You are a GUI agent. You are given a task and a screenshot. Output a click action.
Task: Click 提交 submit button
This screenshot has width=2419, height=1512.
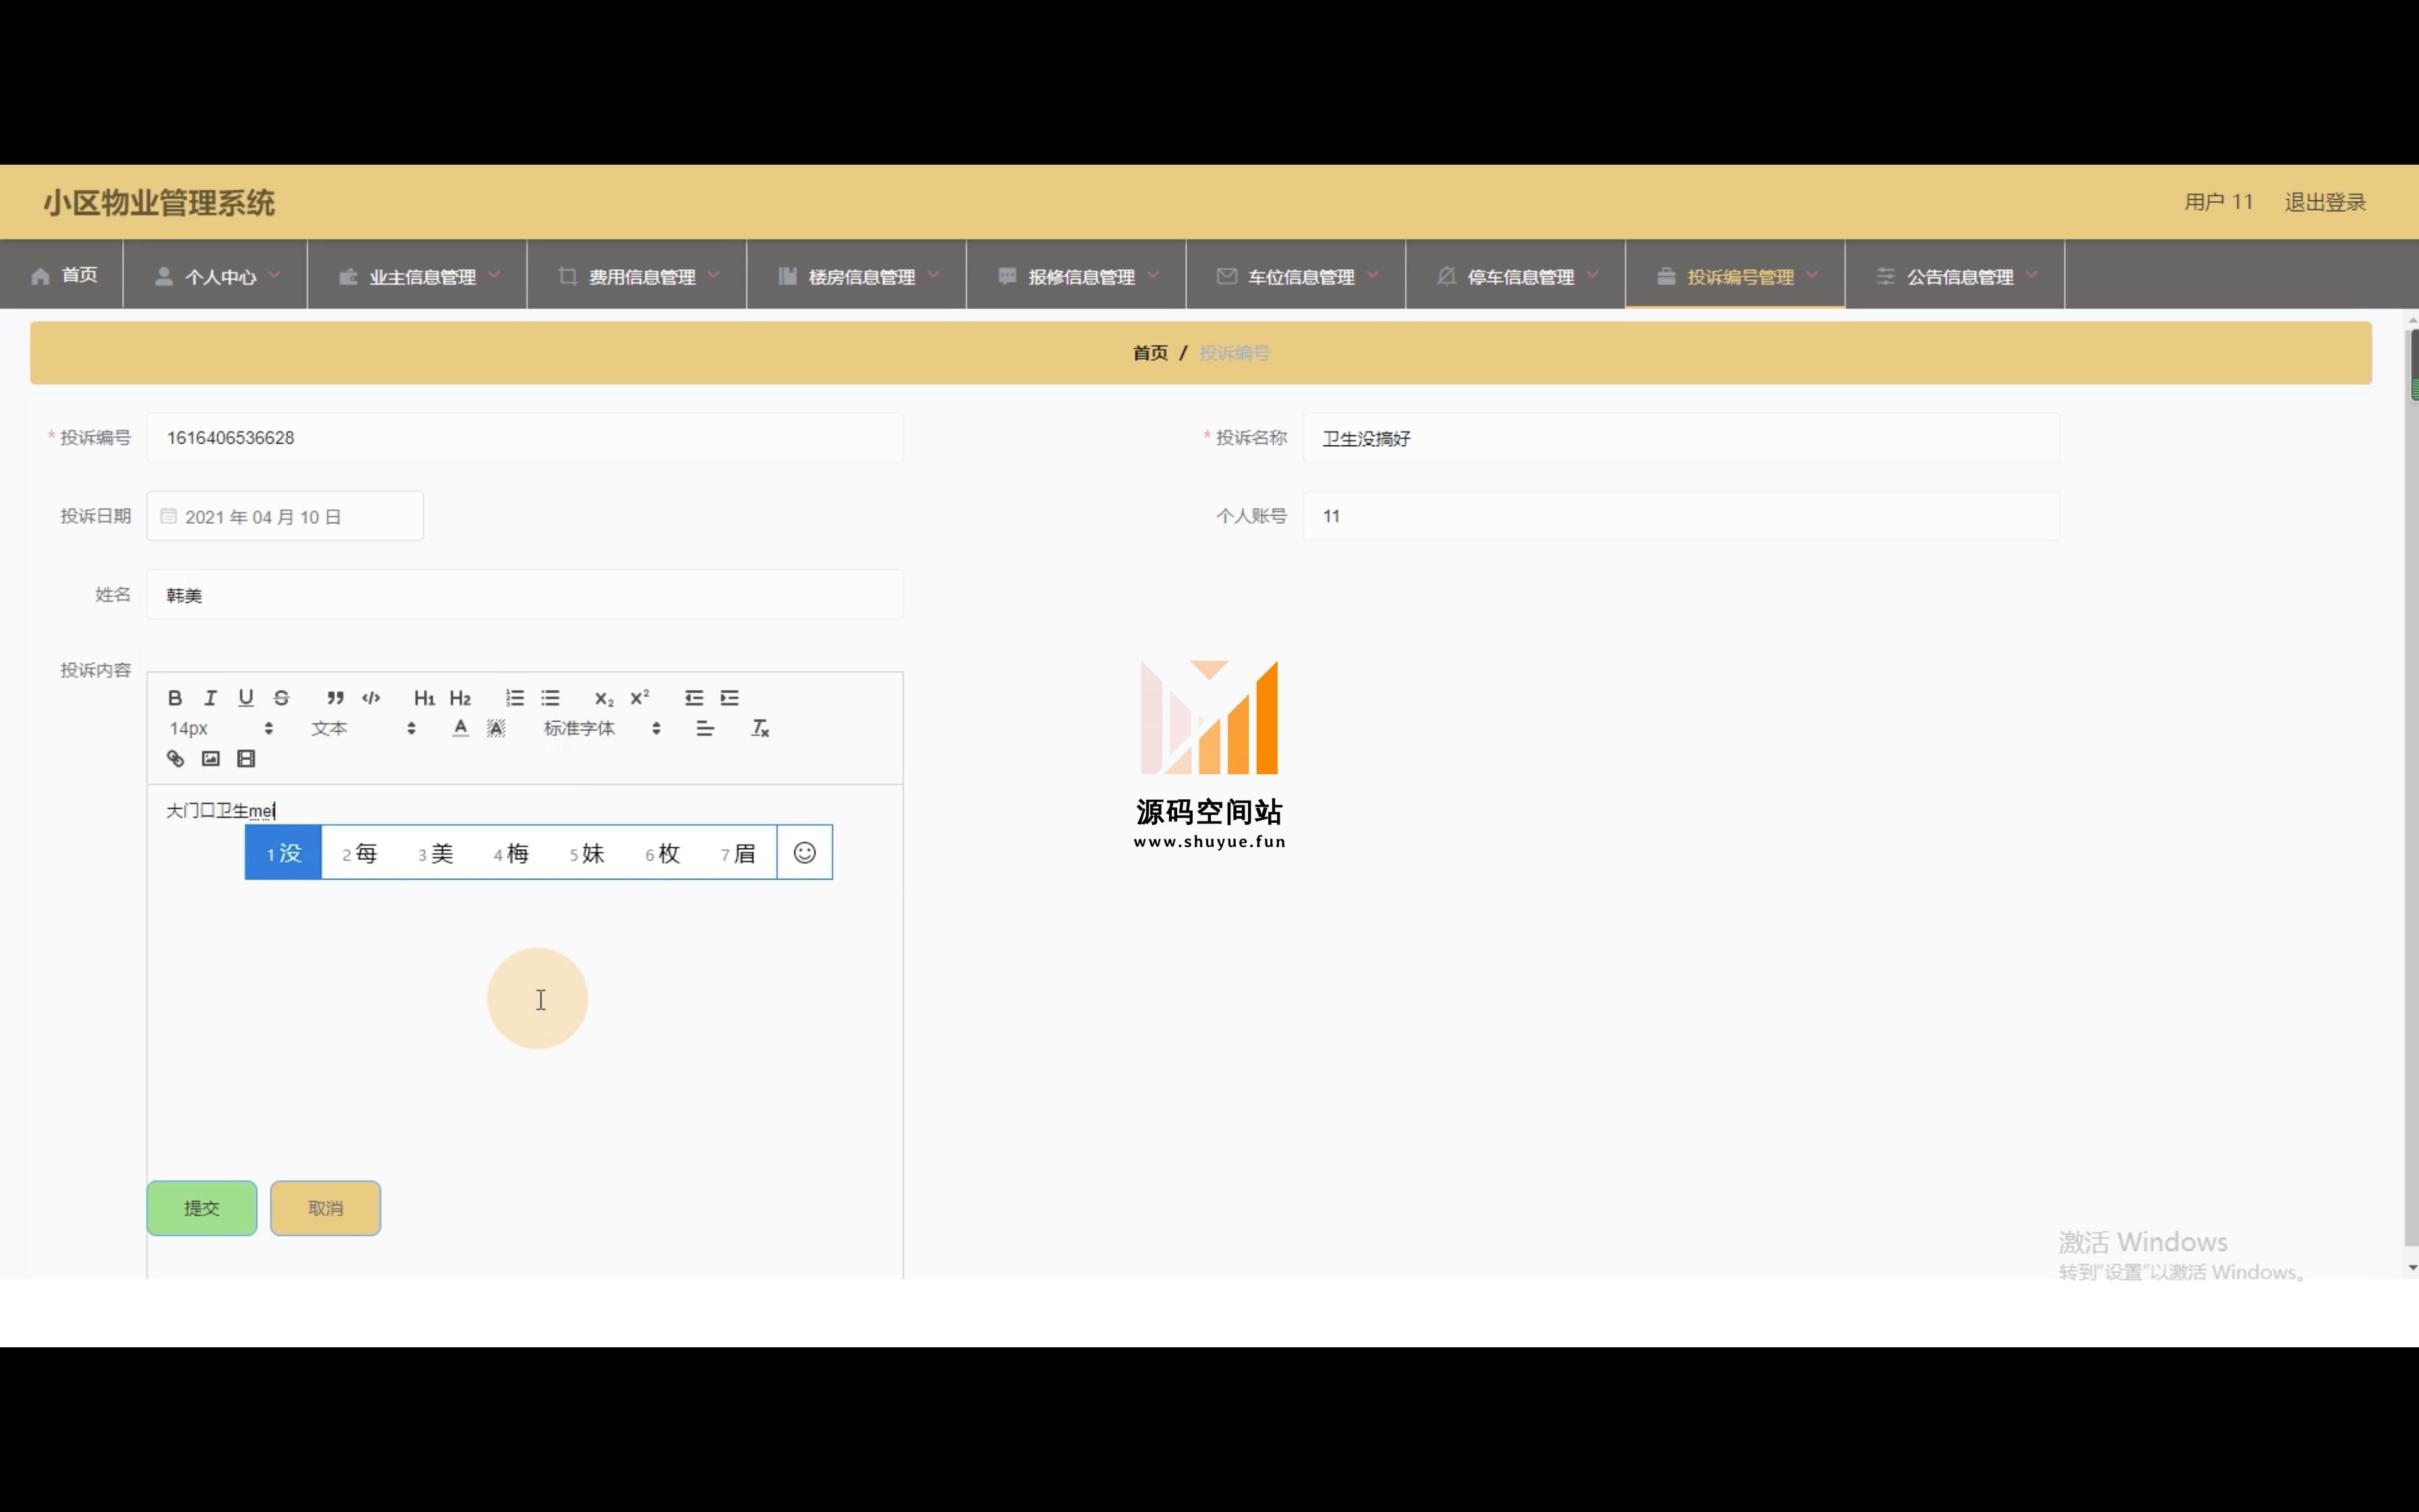202,1208
